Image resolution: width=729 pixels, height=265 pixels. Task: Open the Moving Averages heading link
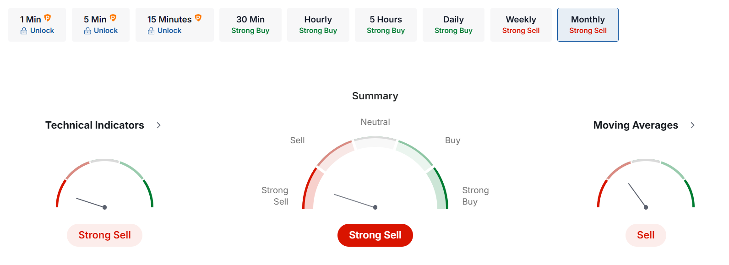click(x=636, y=125)
